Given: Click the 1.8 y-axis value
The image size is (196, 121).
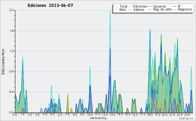Looking at the screenshot, I should tap(11, 31).
